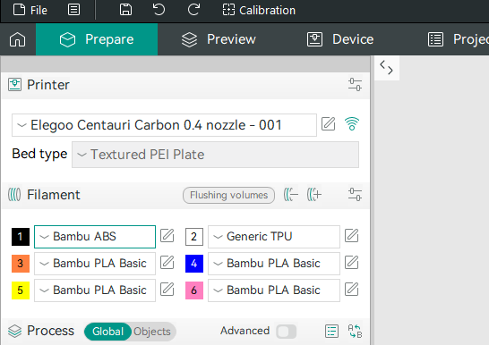
Task: Open filament 3 Bambu PLA Basic dropdown
Action: pyautogui.click(x=95, y=264)
